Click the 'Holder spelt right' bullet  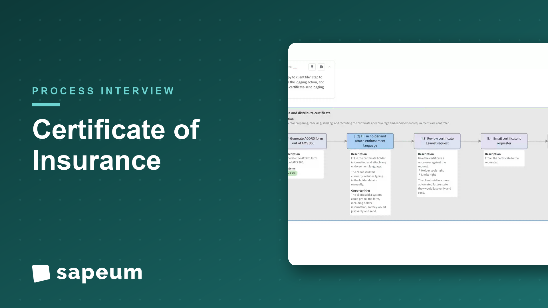432,171
